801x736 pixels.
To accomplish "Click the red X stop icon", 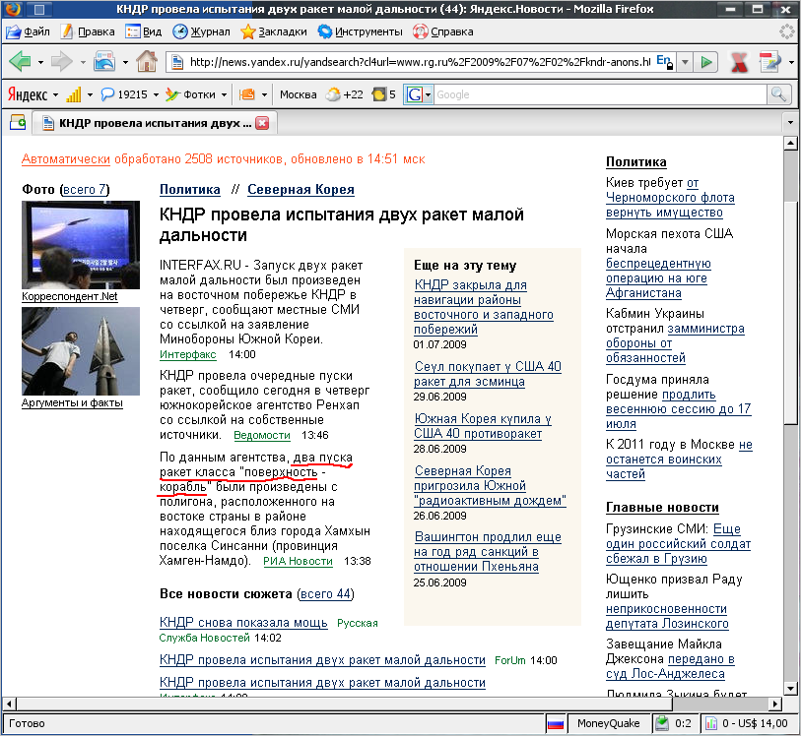I will 739,62.
